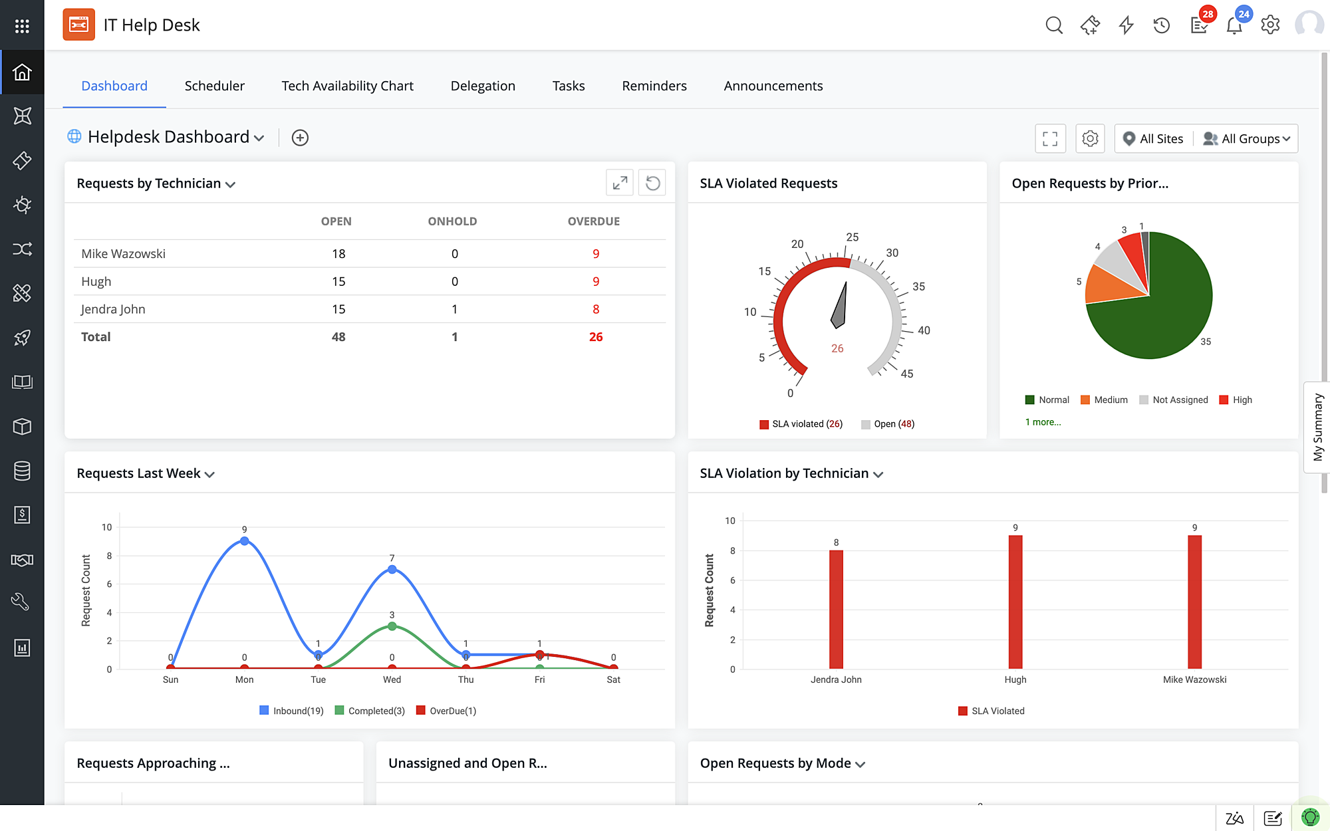1330x831 pixels.
Task: Toggle Inbound series in chart legend
Action: coord(291,711)
